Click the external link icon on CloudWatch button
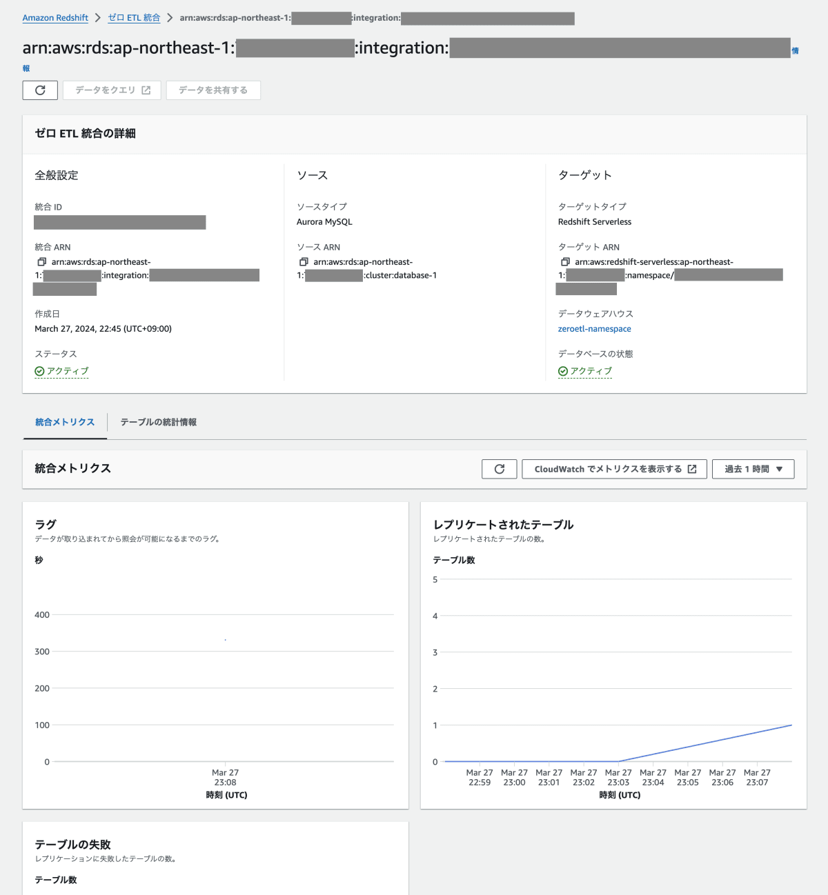 [x=692, y=469]
